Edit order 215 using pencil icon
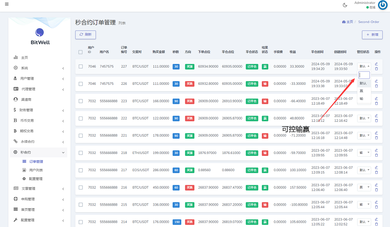The width and height of the screenshot is (390, 227). 376,202
